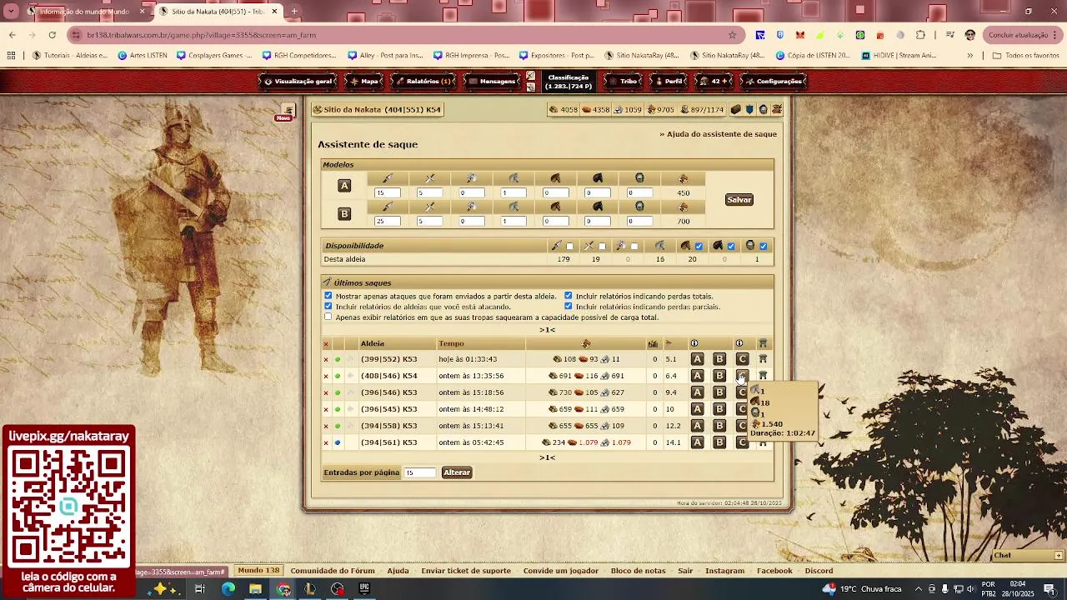1067x600 pixels.
Task: Click the page bookmark star icon
Action: [x=732, y=35]
